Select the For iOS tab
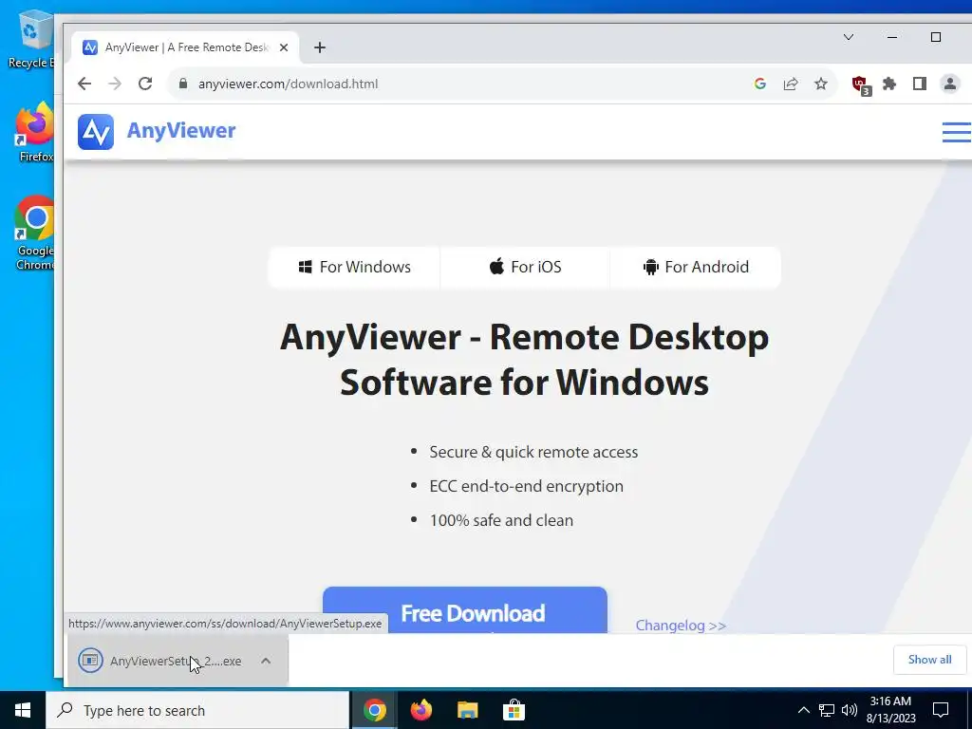 click(x=525, y=267)
